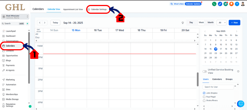
Task: Open the orange notifications bell
Action: [231, 4]
